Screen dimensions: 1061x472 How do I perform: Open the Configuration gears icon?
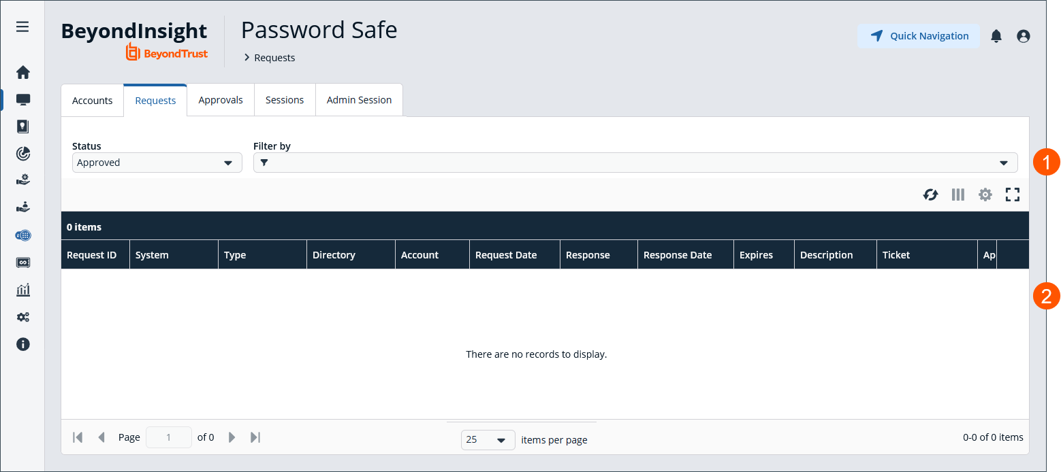click(22, 317)
